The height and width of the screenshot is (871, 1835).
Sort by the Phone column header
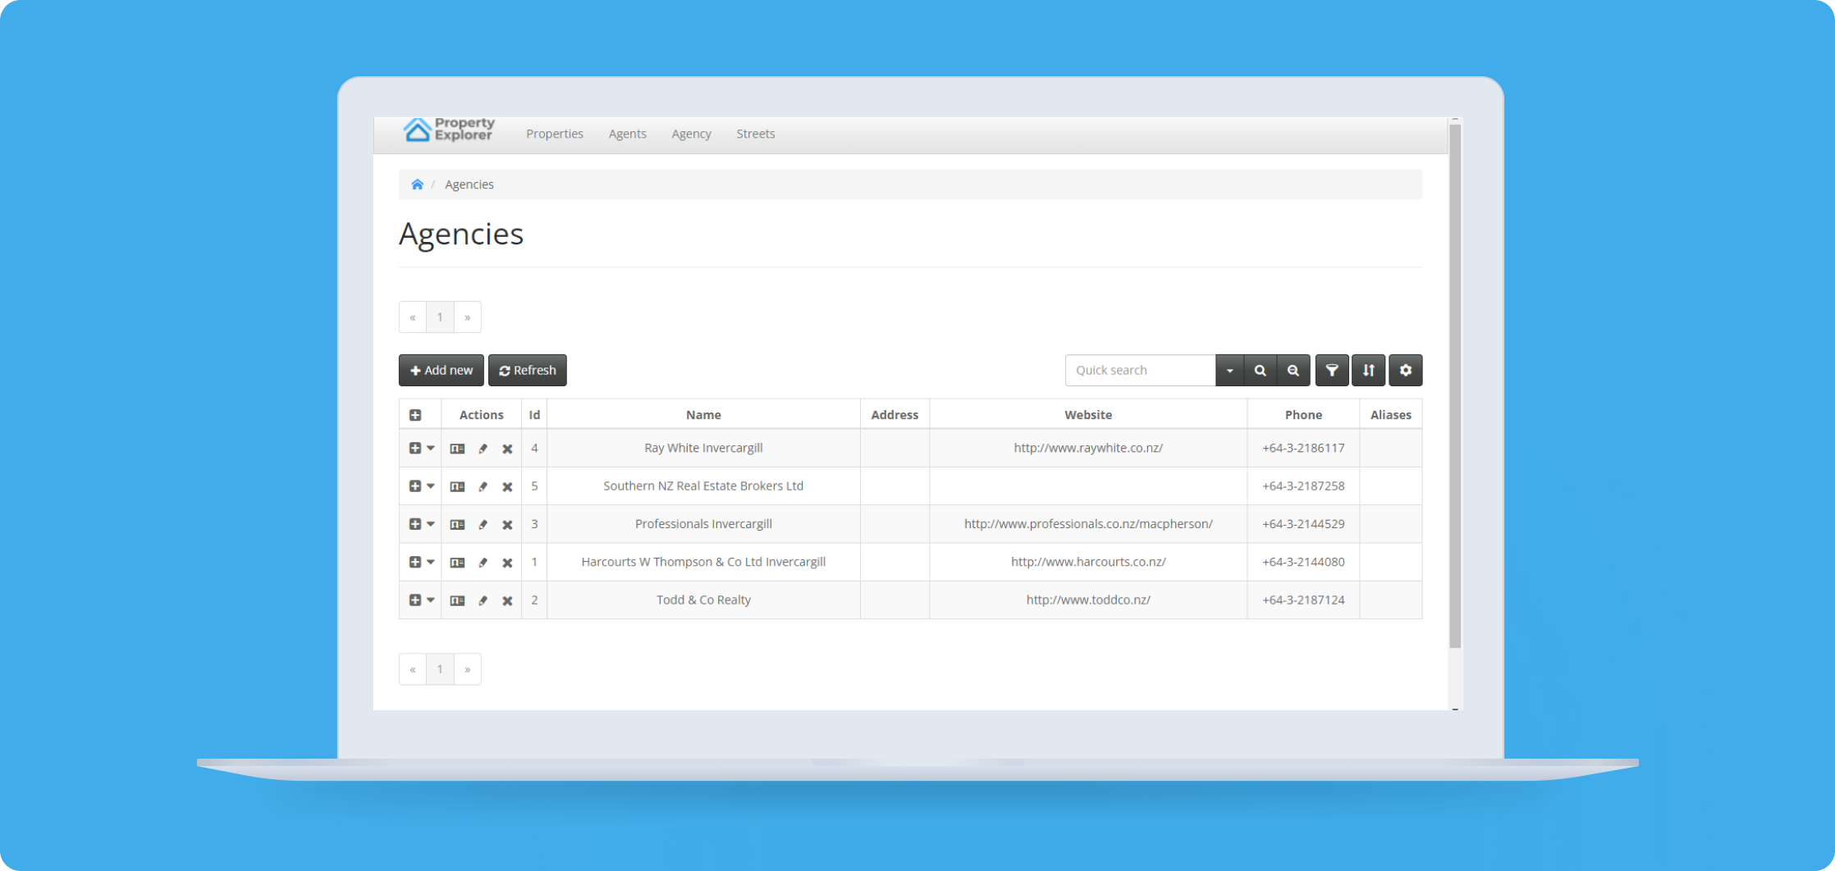coord(1303,415)
